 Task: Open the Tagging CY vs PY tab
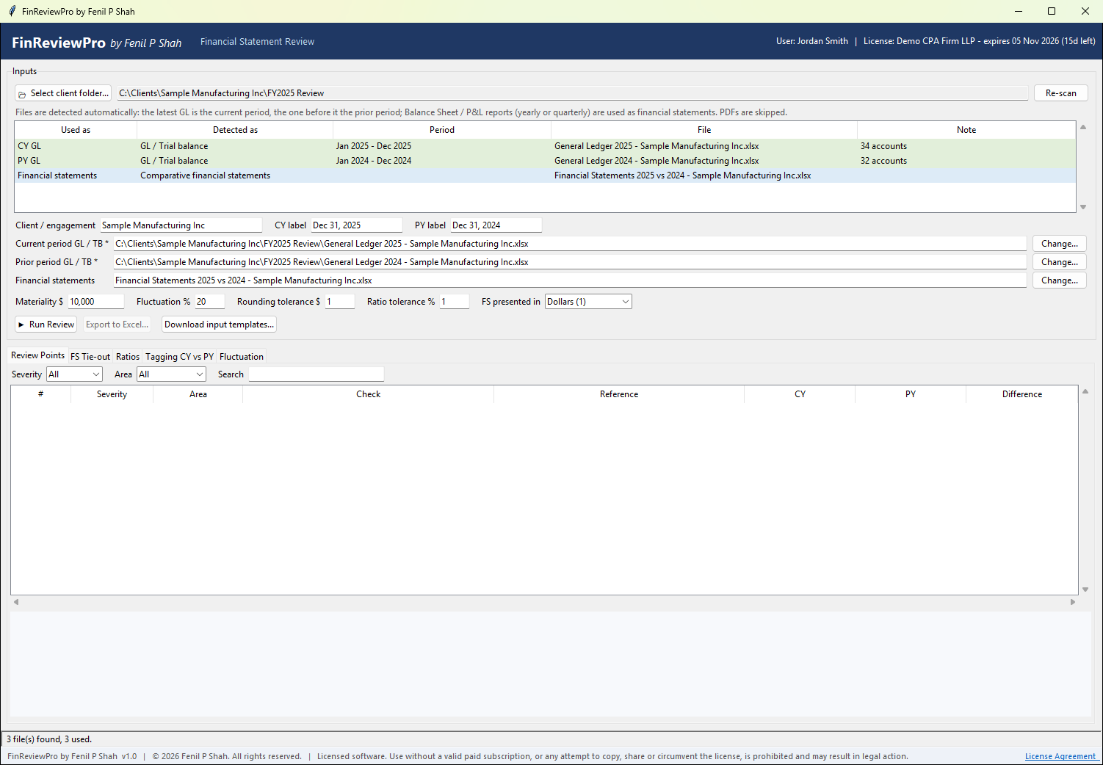coord(179,357)
